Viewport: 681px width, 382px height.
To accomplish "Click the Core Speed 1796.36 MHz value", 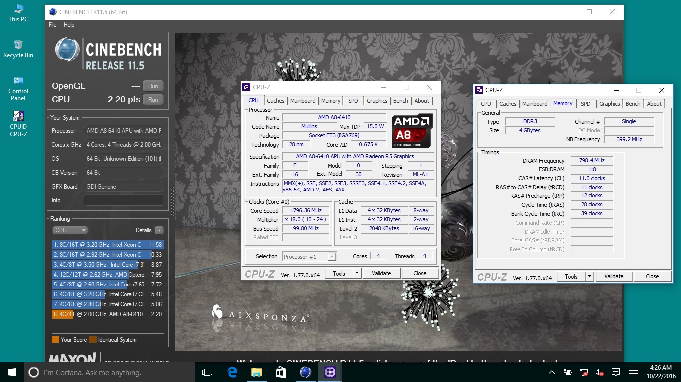I will coord(306,210).
